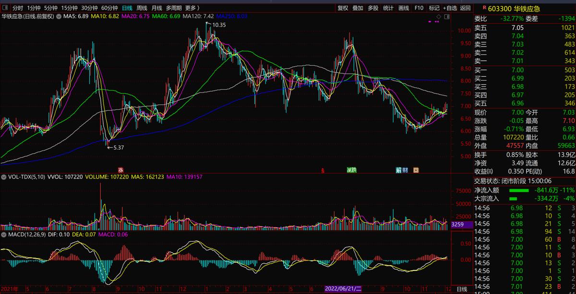The width and height of the screenshot is (576, 294).
Task: Click the 返回 back button
Action: pyautogui.click(x=465, y=8)
